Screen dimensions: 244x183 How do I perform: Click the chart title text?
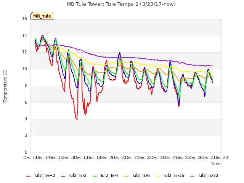pos(121,4)
